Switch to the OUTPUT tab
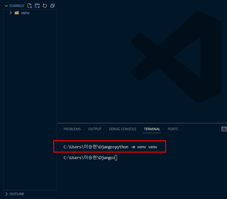 [x=95, y=129]
